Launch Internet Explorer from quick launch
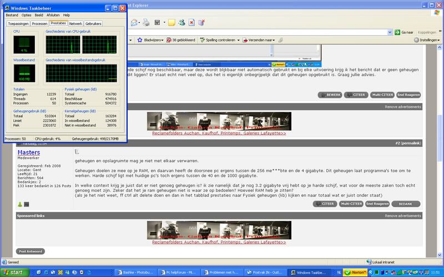The width and height of the screenshot is (444, 277). coord(46,273)
